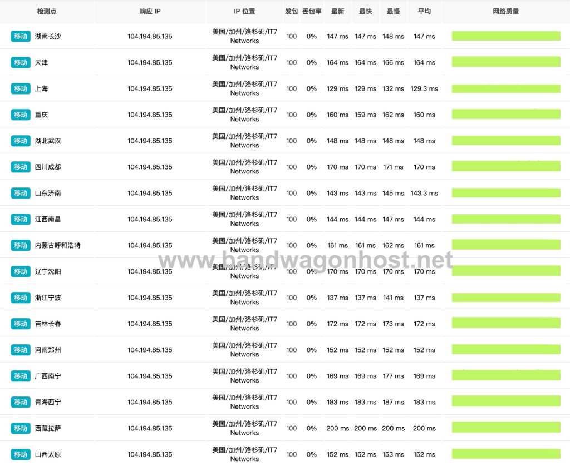Click the response IP for 湖北武汉
The image size is (570, 466).
pos(150,141)
